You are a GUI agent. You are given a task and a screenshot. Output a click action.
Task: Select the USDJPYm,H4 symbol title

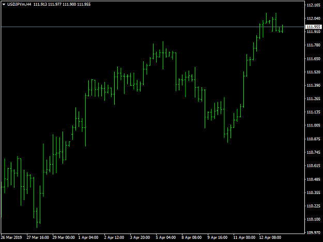(x=19, y=4)
